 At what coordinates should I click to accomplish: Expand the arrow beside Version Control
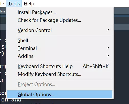(x=108, y=30)
